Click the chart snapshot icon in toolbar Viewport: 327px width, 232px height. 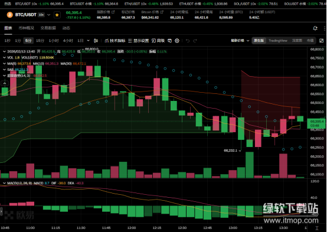pyautogui.click(x=169, y=41)
